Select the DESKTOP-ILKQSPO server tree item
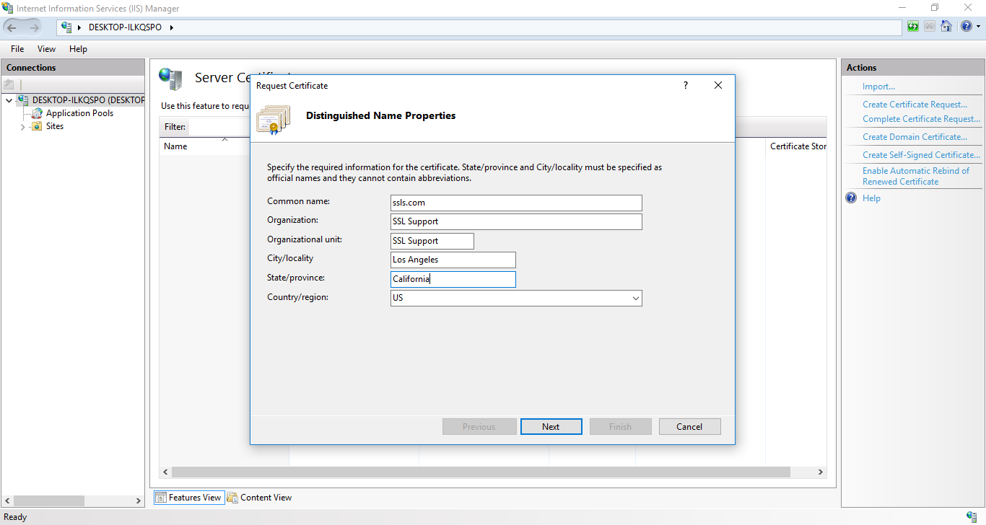 (88, 100)
